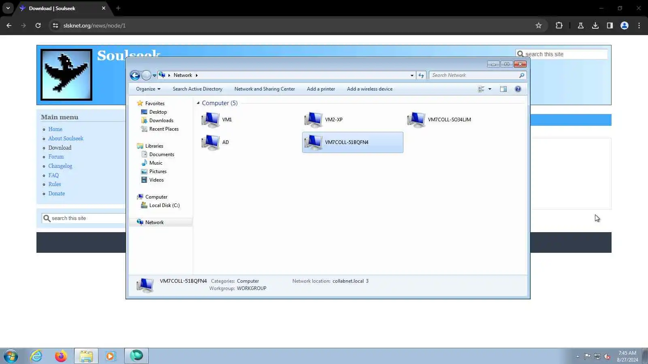This screenshot has width=648, height=364.
Task: Toggle the browser side panel
Action: (610, 25)
